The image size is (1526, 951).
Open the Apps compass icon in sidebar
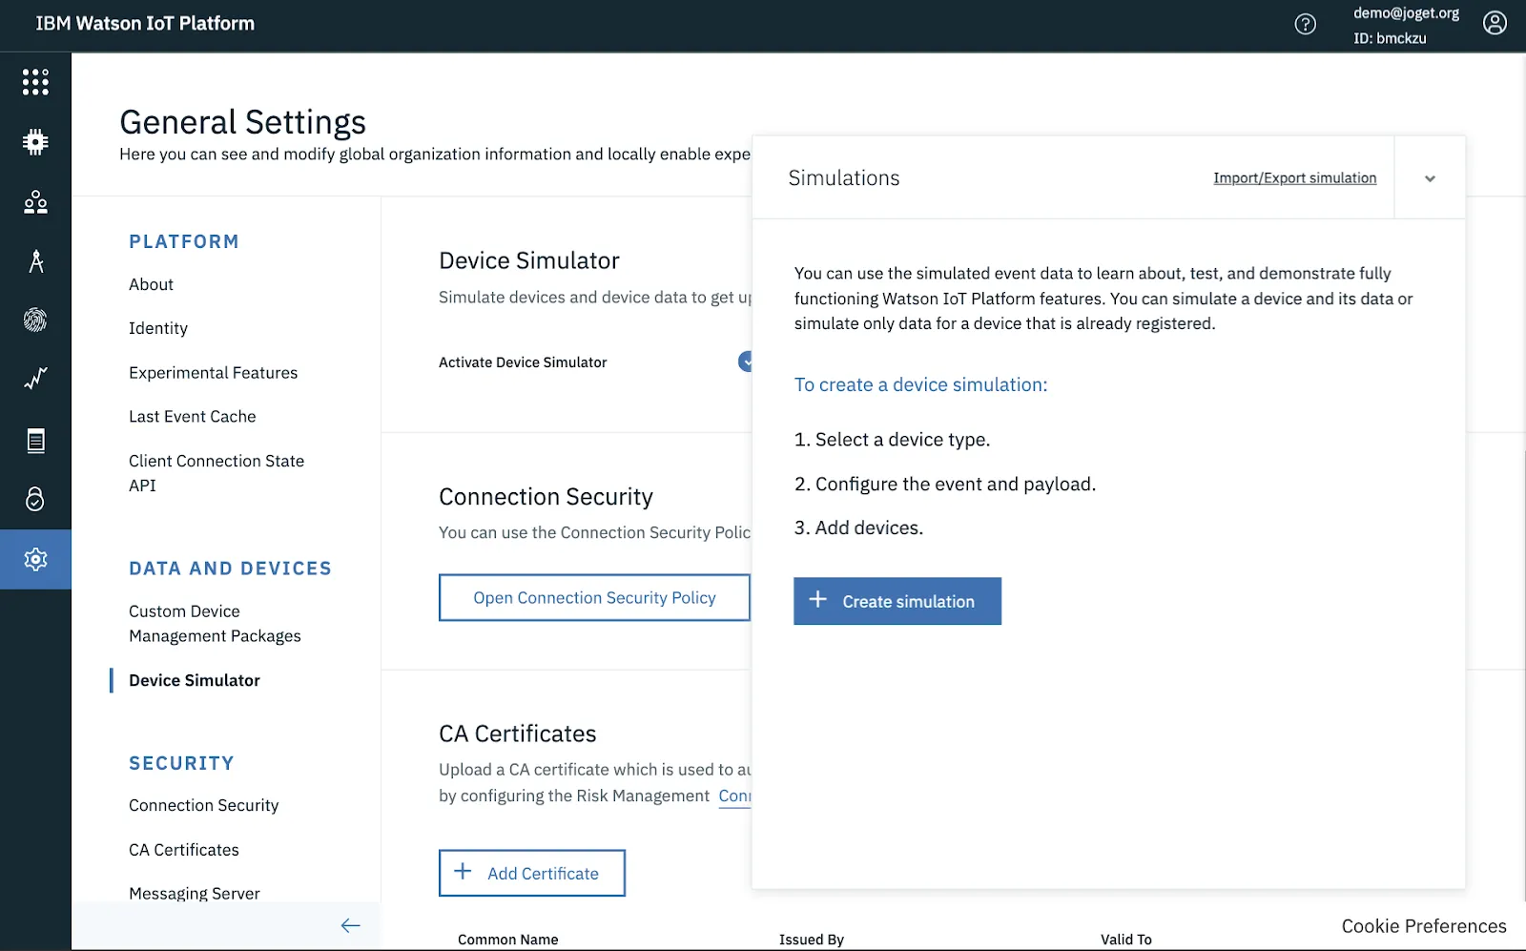pos(35,261)
